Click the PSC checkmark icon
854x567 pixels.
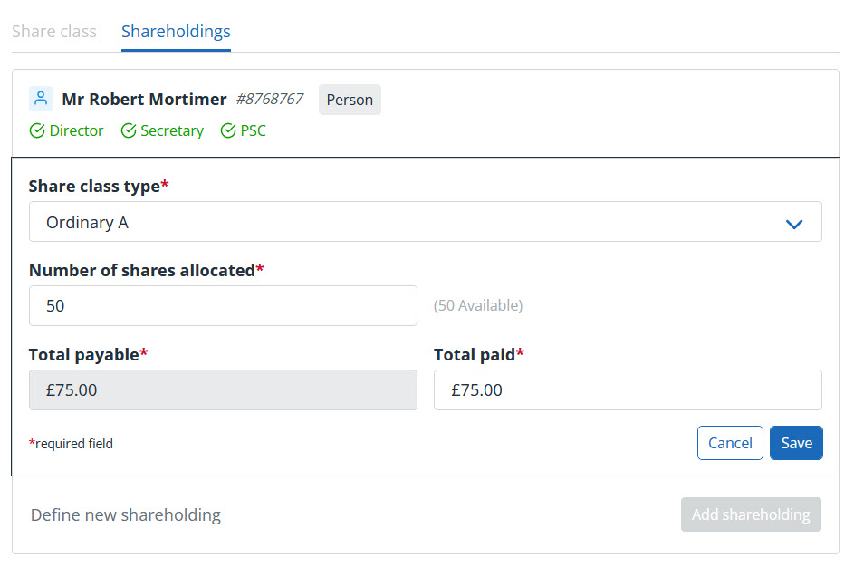(228, 131)
